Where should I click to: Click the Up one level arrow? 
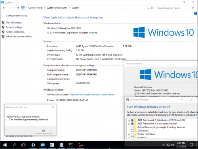point(18,8)
